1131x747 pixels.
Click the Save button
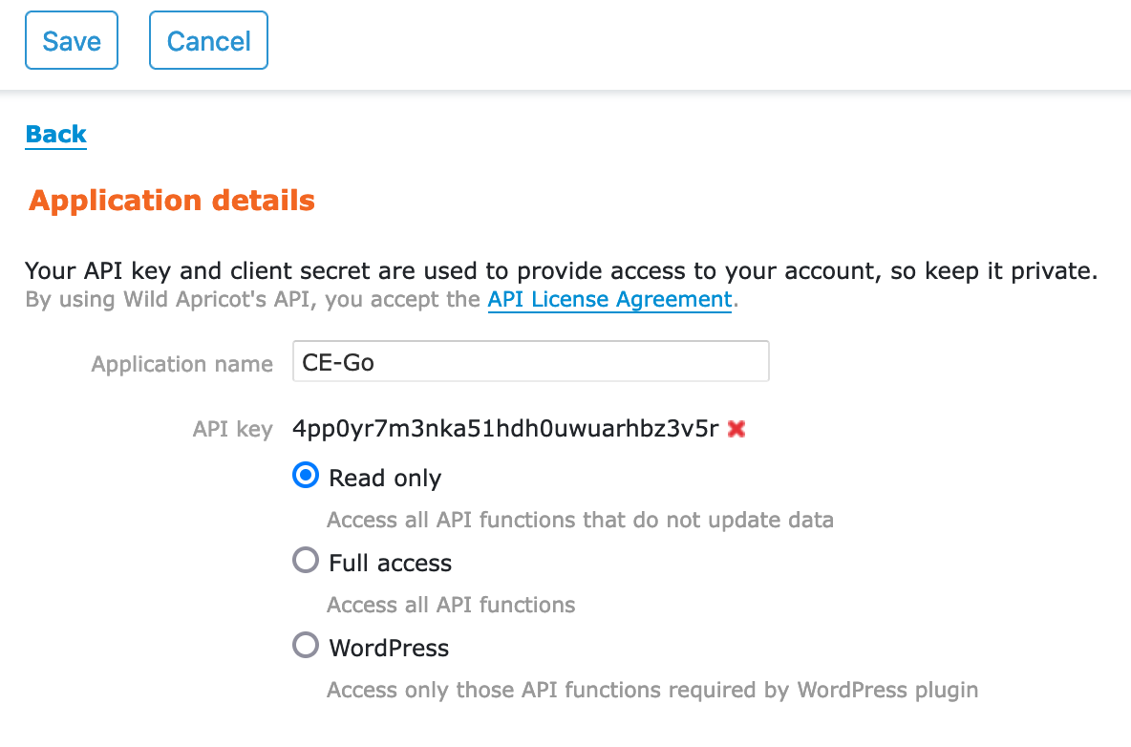click(x=72, y=40)
